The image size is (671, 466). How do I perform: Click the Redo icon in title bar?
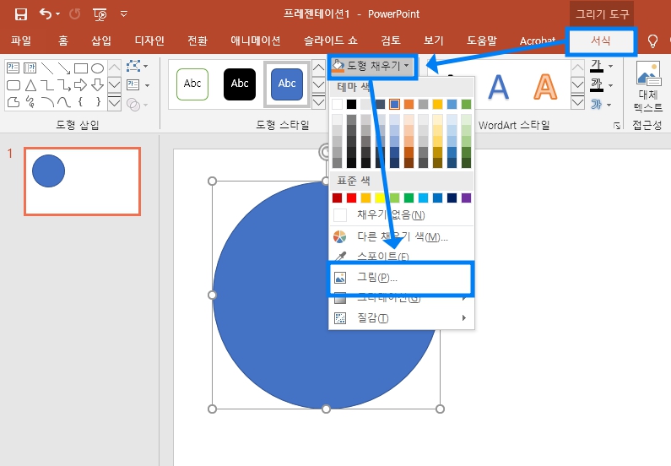(74, 14)
